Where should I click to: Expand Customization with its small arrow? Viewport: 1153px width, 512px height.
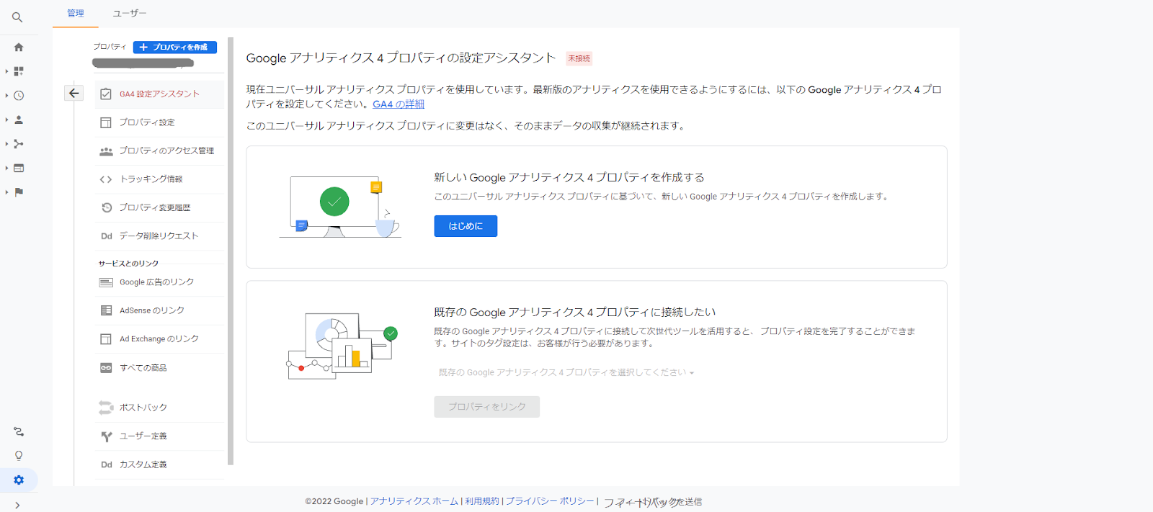tap(7, 71)
